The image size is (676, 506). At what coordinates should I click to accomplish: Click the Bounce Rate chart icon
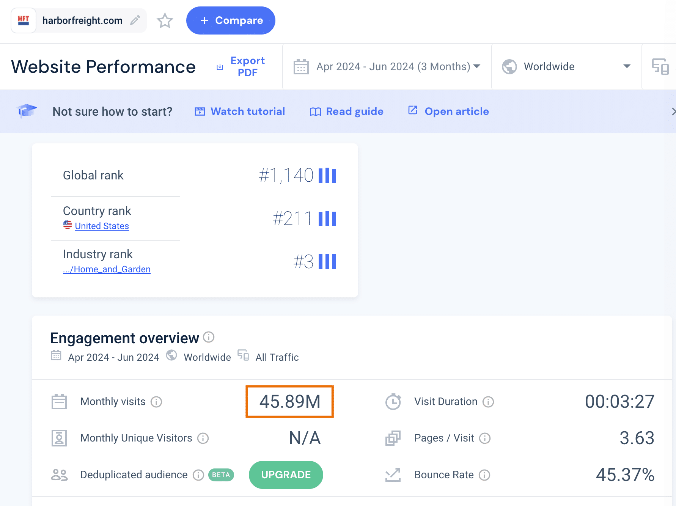click(x=393, y=475)
